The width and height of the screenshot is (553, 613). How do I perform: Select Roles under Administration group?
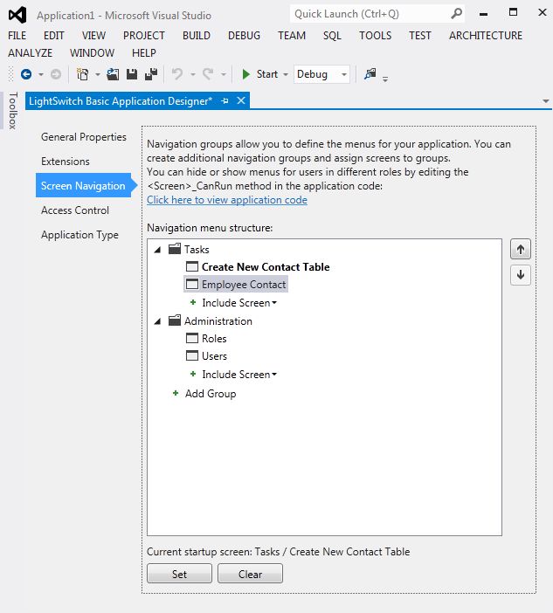click(x=214, y=338)
